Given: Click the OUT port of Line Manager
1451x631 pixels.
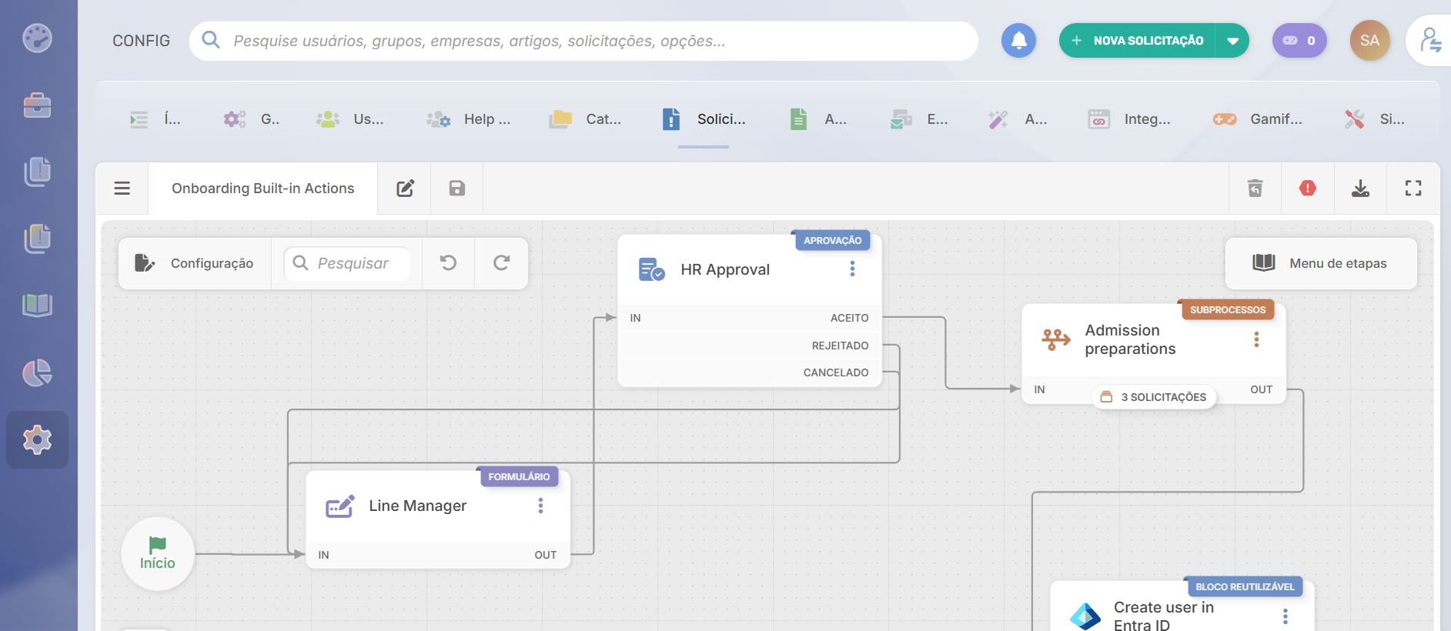Looking at the screenshot, I should coord(546,555).
